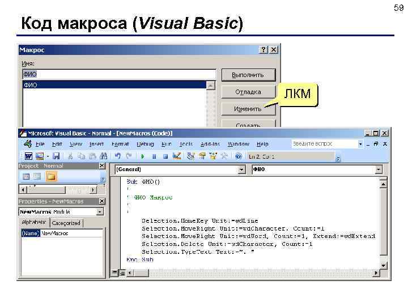Image resolution: width=408 pixels, height=306 pixels.
Task: Switch to the Categorized properties tab
Action: click(x=66, y=223)
